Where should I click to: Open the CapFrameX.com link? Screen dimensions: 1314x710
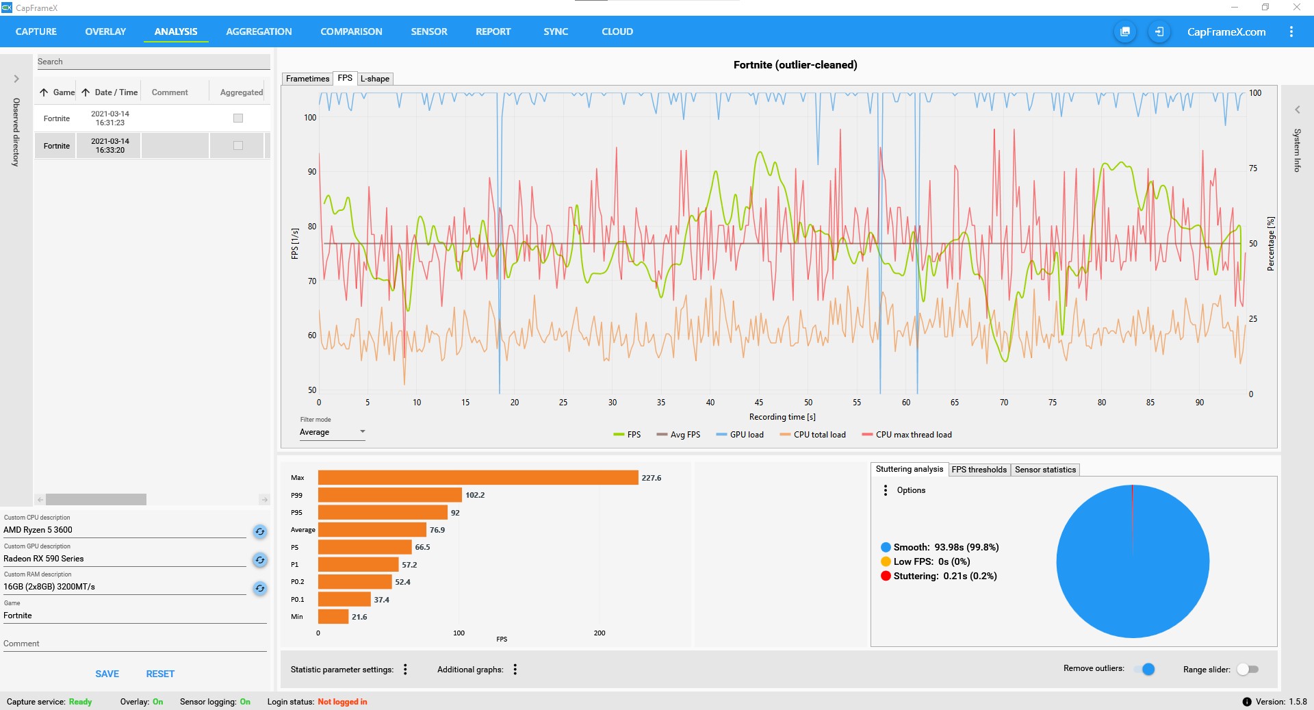1226,31
